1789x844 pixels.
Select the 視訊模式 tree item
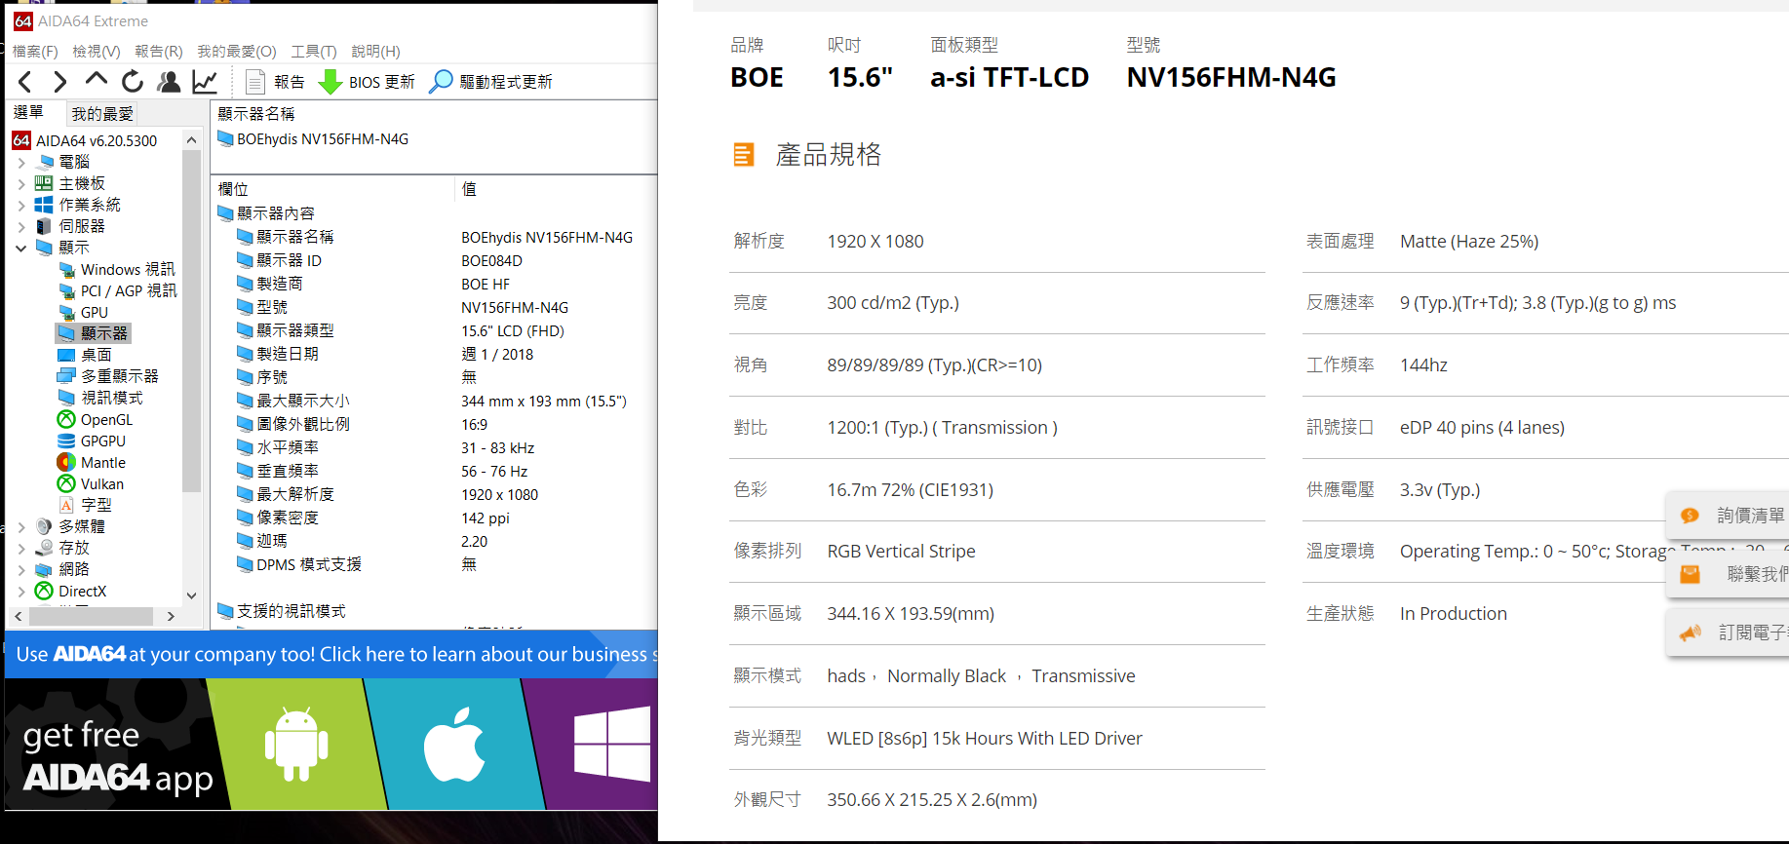100,398
